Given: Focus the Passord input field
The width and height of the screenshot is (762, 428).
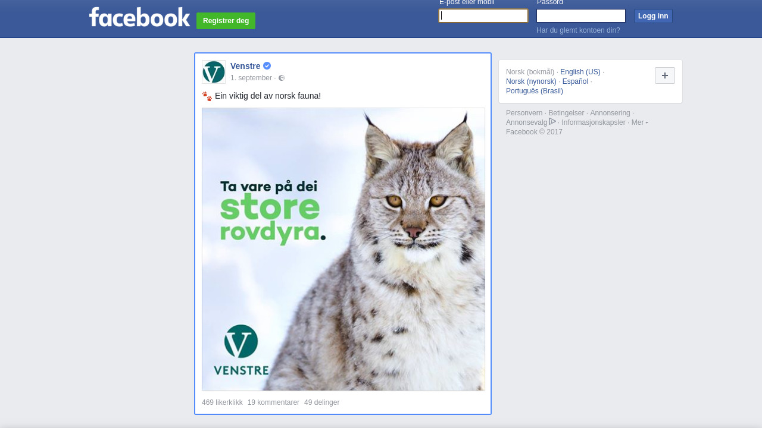Looking at the screenshot, I should pos(581,16).
